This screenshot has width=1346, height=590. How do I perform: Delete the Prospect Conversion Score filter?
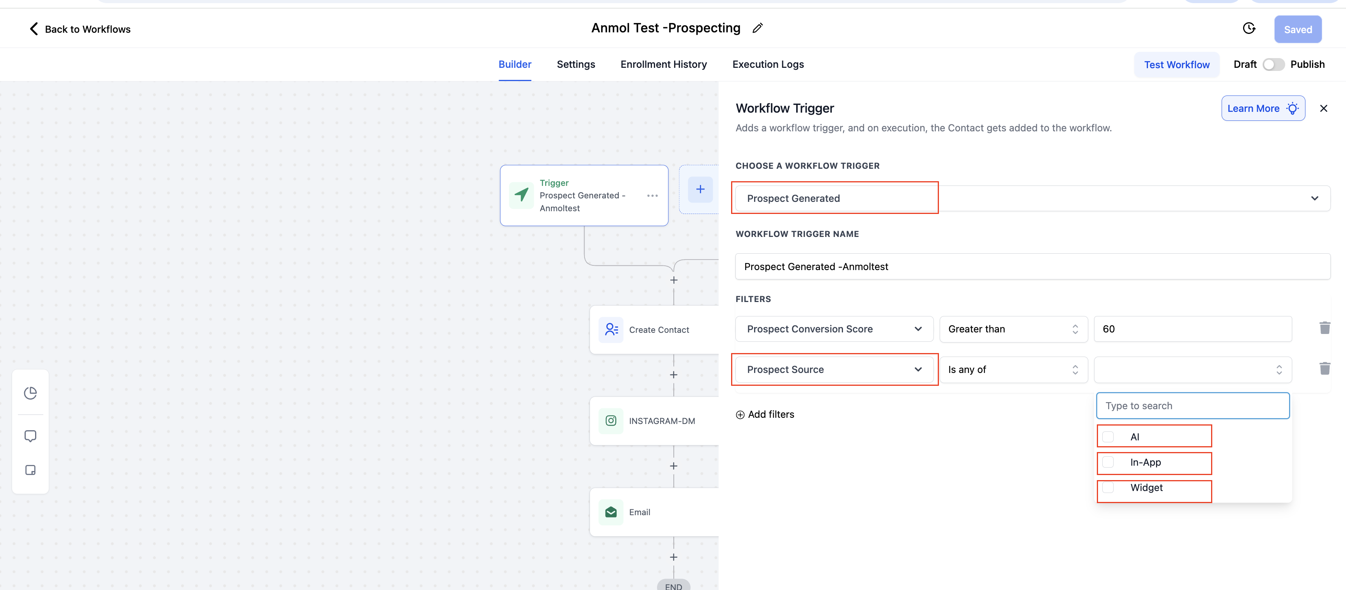coord(1324,329)
